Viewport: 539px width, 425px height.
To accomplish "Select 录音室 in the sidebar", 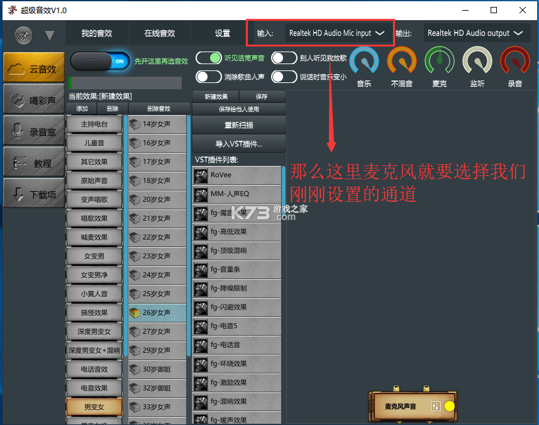I will [x=34, y=131].
